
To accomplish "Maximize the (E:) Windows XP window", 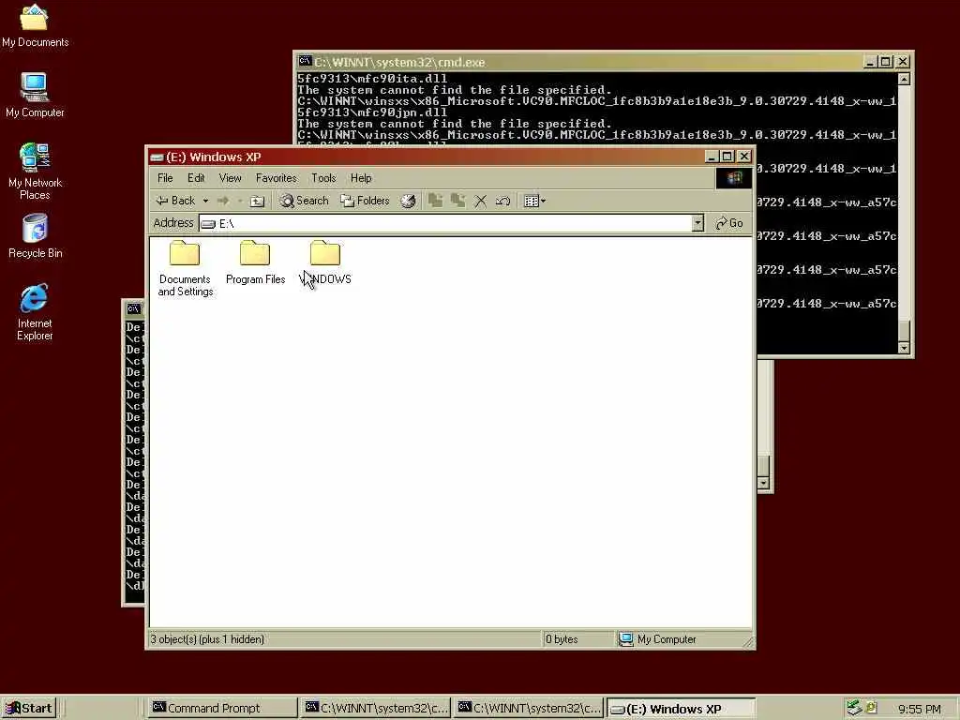I will point(727,157).
